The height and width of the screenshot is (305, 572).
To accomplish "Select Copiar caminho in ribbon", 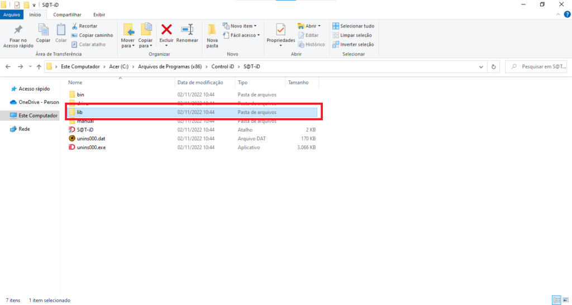I will [92, 35].
